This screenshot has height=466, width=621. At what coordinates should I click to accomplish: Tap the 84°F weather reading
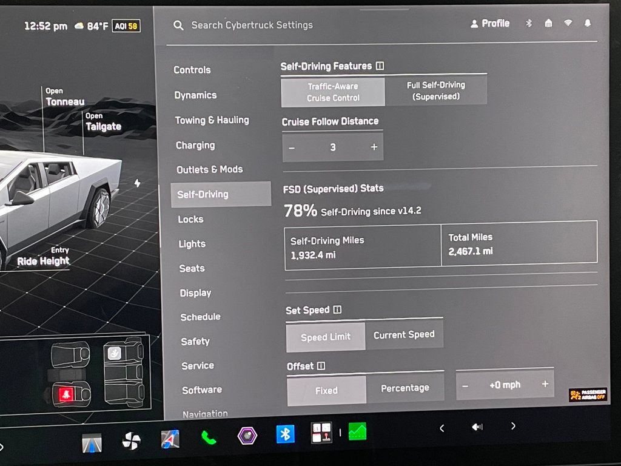(92, 27)
